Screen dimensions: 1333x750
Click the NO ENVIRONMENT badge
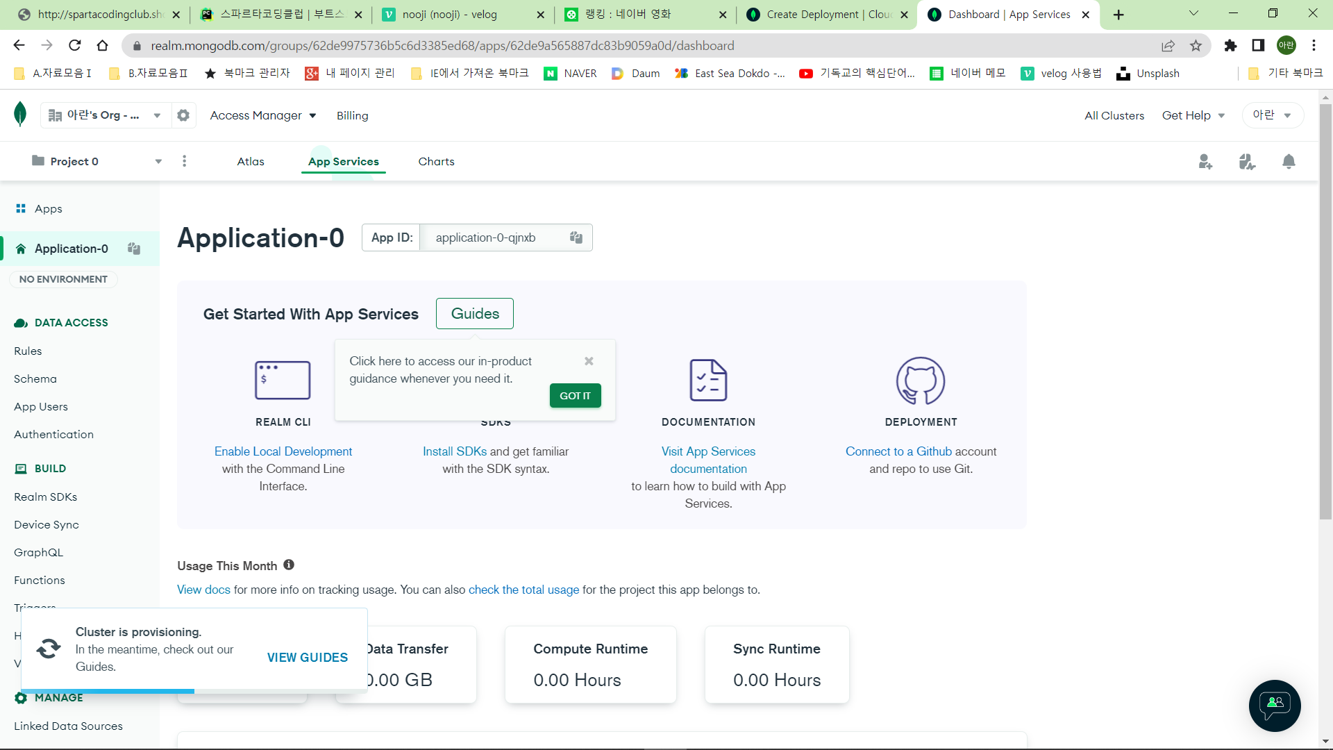pos(63,279)
